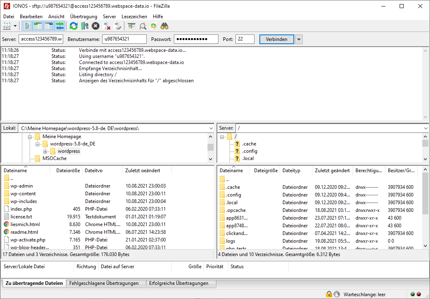The height and width of the screenshot is (299, 430).
Task: Search files recursively binoculars icon
Action: (x=165, y=26)
